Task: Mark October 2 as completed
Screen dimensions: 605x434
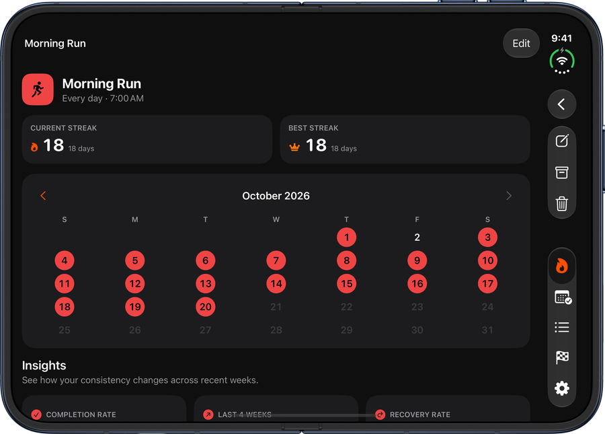Action: coord(417,237)
